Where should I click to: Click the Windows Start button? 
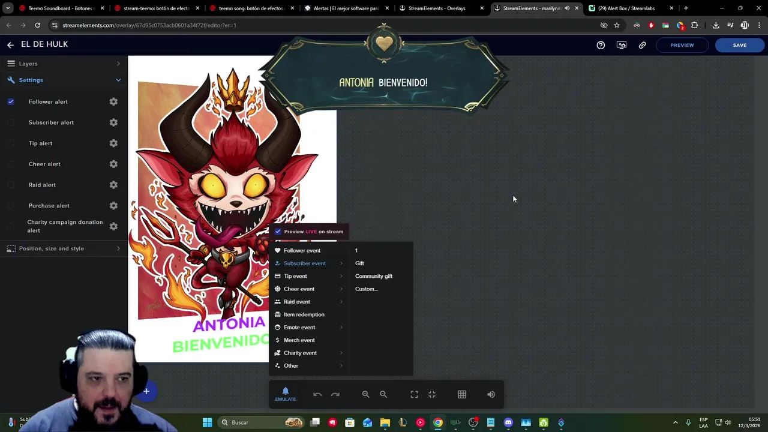tap(207, 422)
